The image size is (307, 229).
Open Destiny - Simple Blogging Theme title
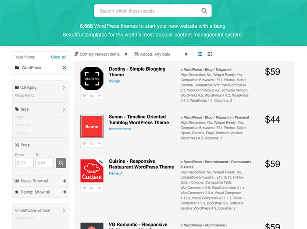[x=137, y=72]
